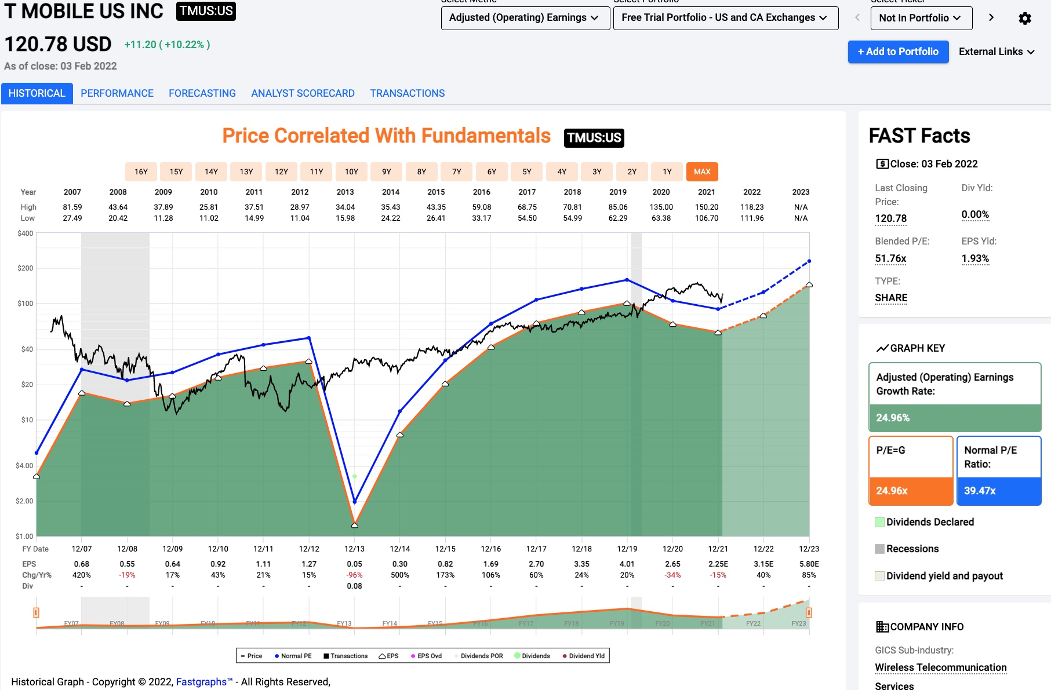Select 11Y time range
Screen dimensions: 1051x690
click(317, 171)
